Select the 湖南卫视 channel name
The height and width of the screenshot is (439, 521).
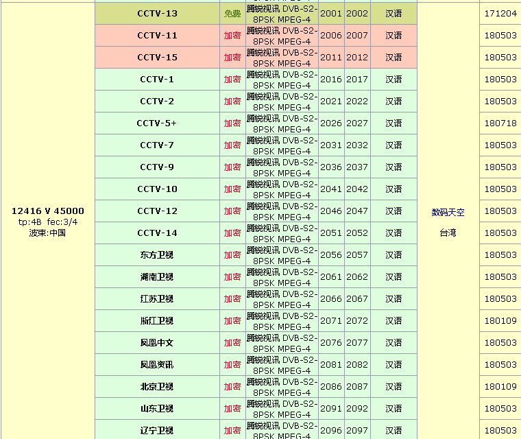pyautogui.click(x=157, y=277)
